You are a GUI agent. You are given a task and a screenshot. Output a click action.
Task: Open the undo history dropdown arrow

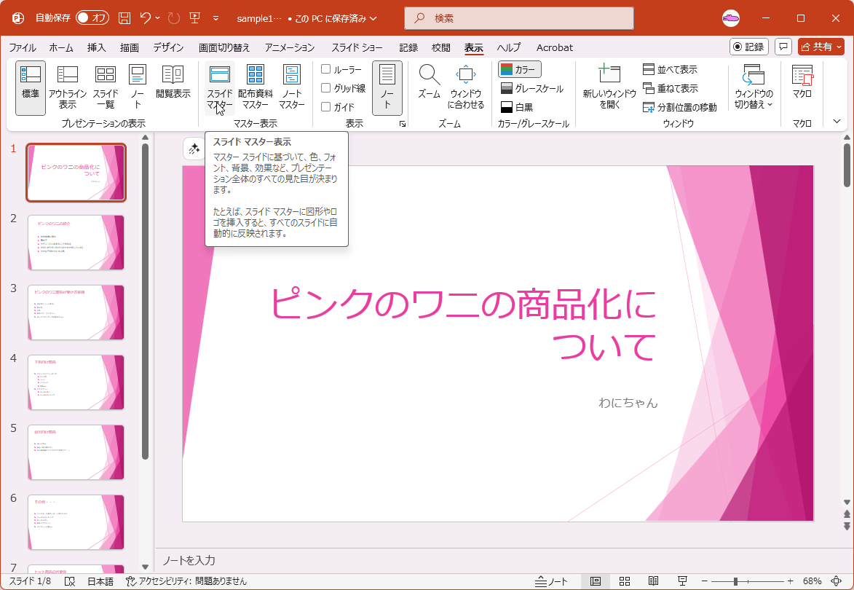tap(158, 18)
